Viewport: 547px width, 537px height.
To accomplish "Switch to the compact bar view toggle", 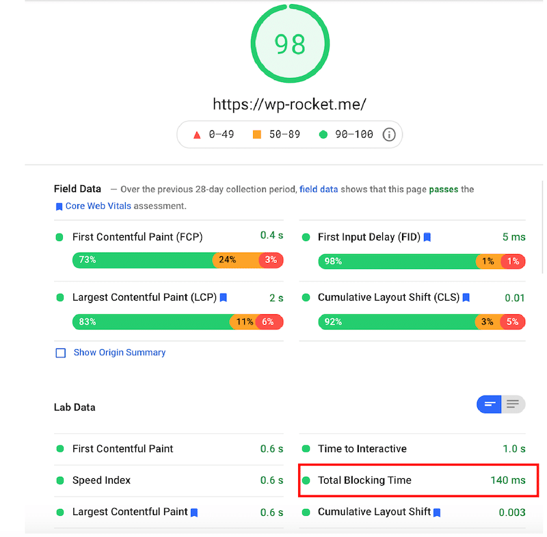I will coord(490,404).
